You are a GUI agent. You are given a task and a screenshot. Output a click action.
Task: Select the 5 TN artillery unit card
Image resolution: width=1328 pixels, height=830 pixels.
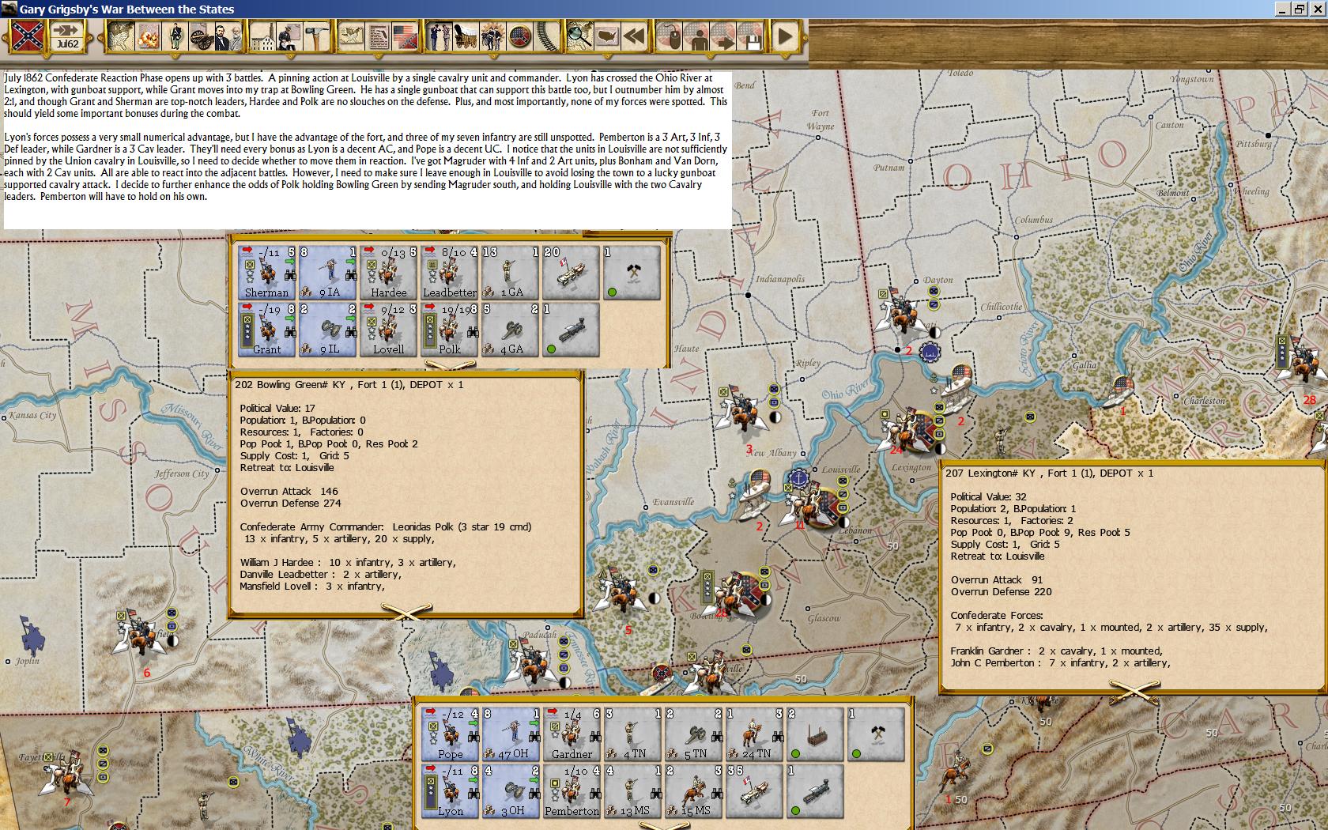tap(693, 734)
